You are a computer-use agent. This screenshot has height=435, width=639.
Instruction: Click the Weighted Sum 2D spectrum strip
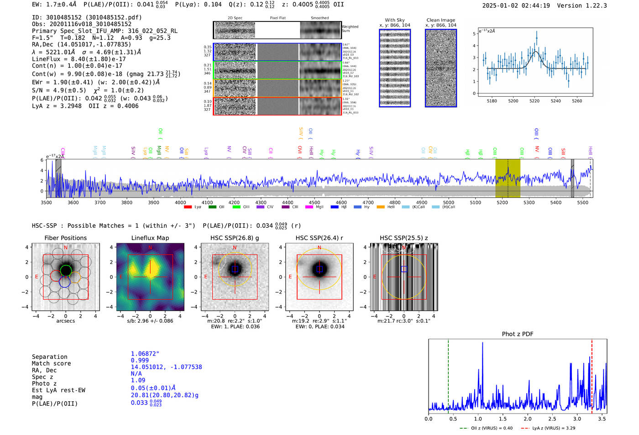pyautogui.click(x=278, y=30)
